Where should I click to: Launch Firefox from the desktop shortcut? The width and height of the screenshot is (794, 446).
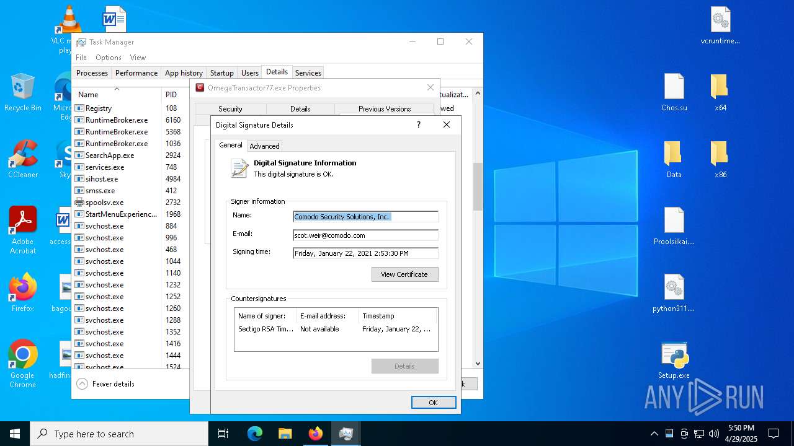pyautogui.click(x=23, y=292)
